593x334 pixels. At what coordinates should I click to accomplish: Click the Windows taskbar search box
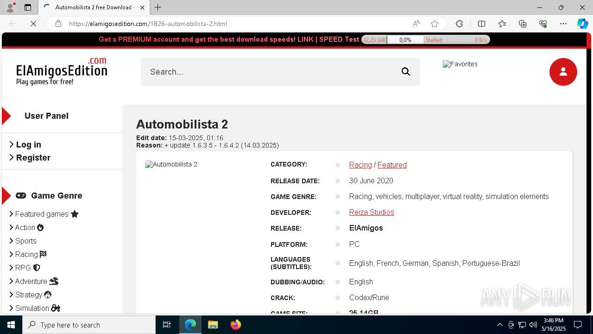pyautogui.click(x=89, y=325)
